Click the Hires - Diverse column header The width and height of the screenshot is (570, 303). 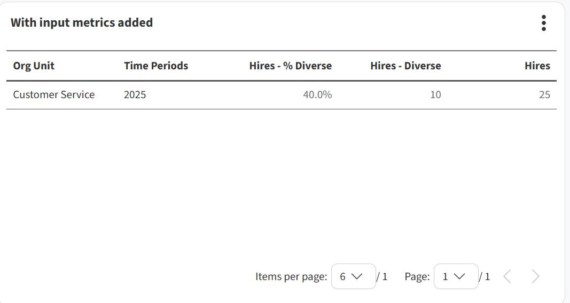coord(405,66)
